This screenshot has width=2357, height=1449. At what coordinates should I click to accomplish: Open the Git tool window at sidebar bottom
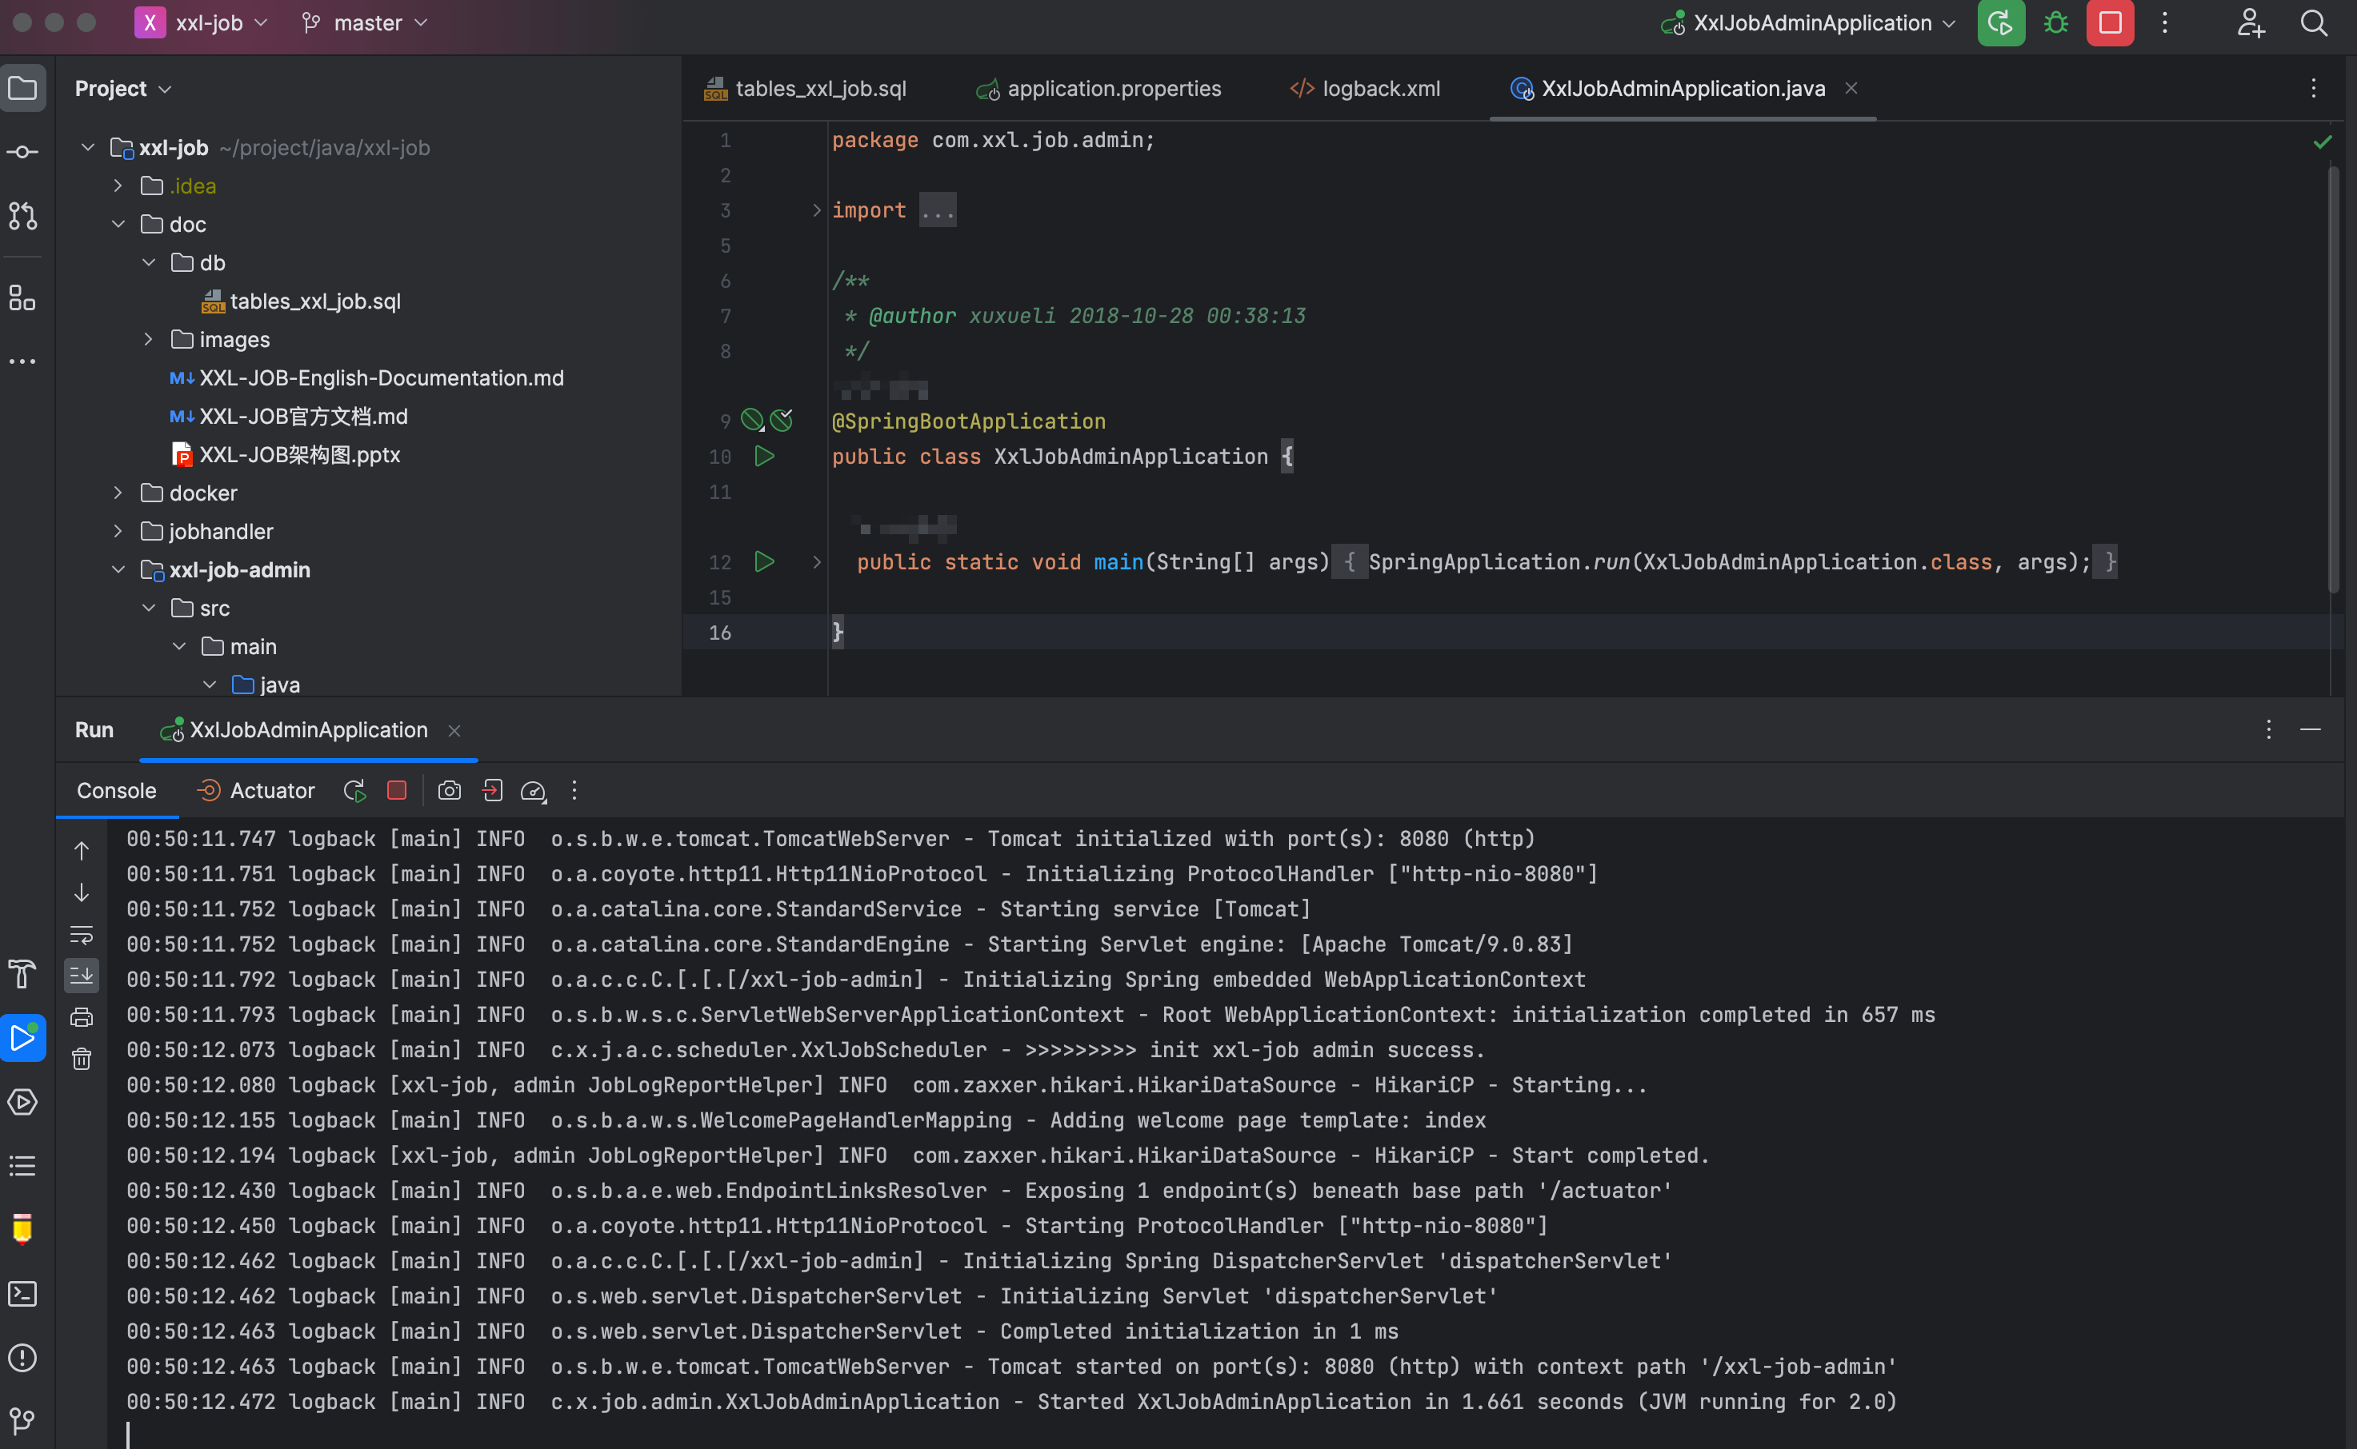pos(23,1420)
